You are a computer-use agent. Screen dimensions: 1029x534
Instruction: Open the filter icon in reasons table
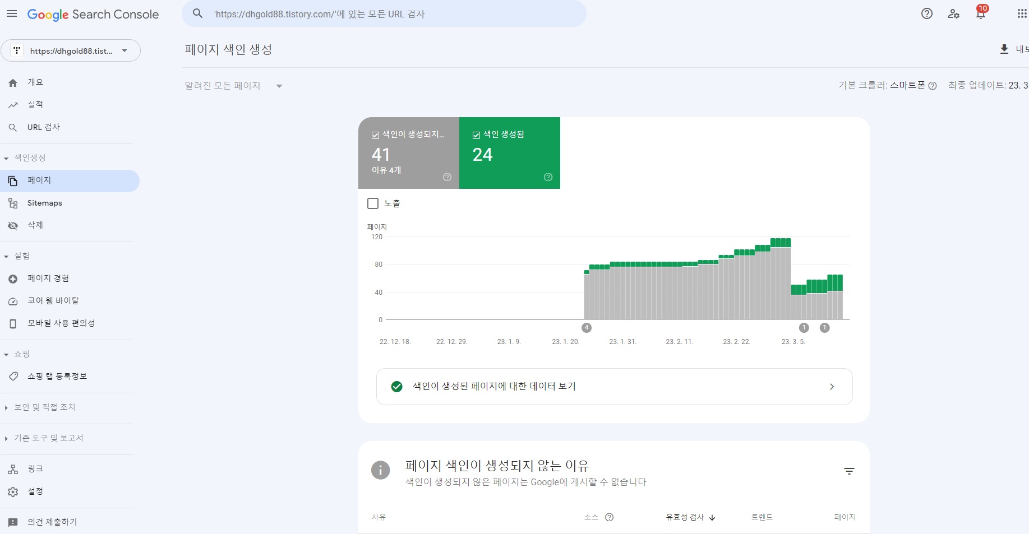849,471
